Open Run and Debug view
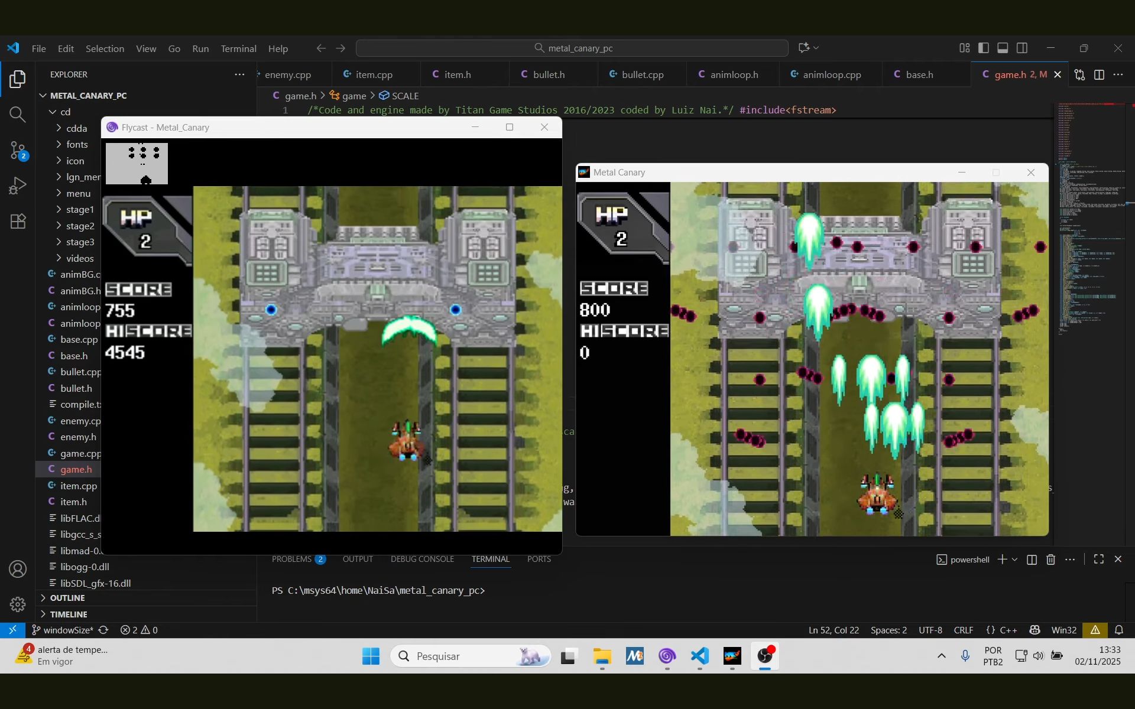The image size is (1135, 709). [x=18, y=186]
